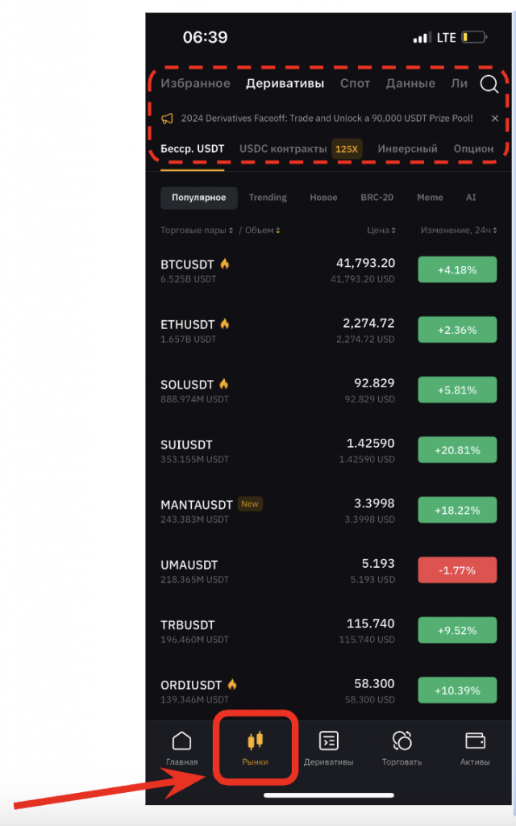Switch to the Спот tab
516x826 pixels.
pyautogui.click(x=355, y=83)
